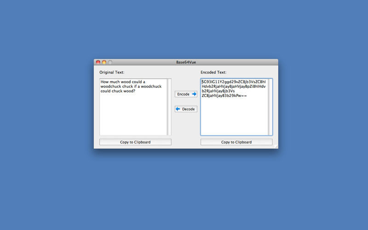Image resolution: width=368 pixels, height=230 pixels.
Task: Focus the Encoded Text input area
Action: pos(235,107)
